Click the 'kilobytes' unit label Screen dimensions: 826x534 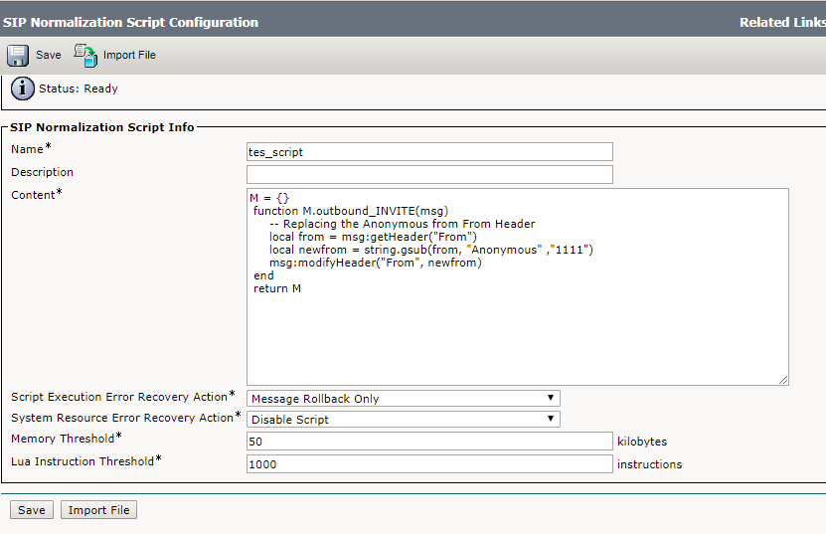coord(642,442)
